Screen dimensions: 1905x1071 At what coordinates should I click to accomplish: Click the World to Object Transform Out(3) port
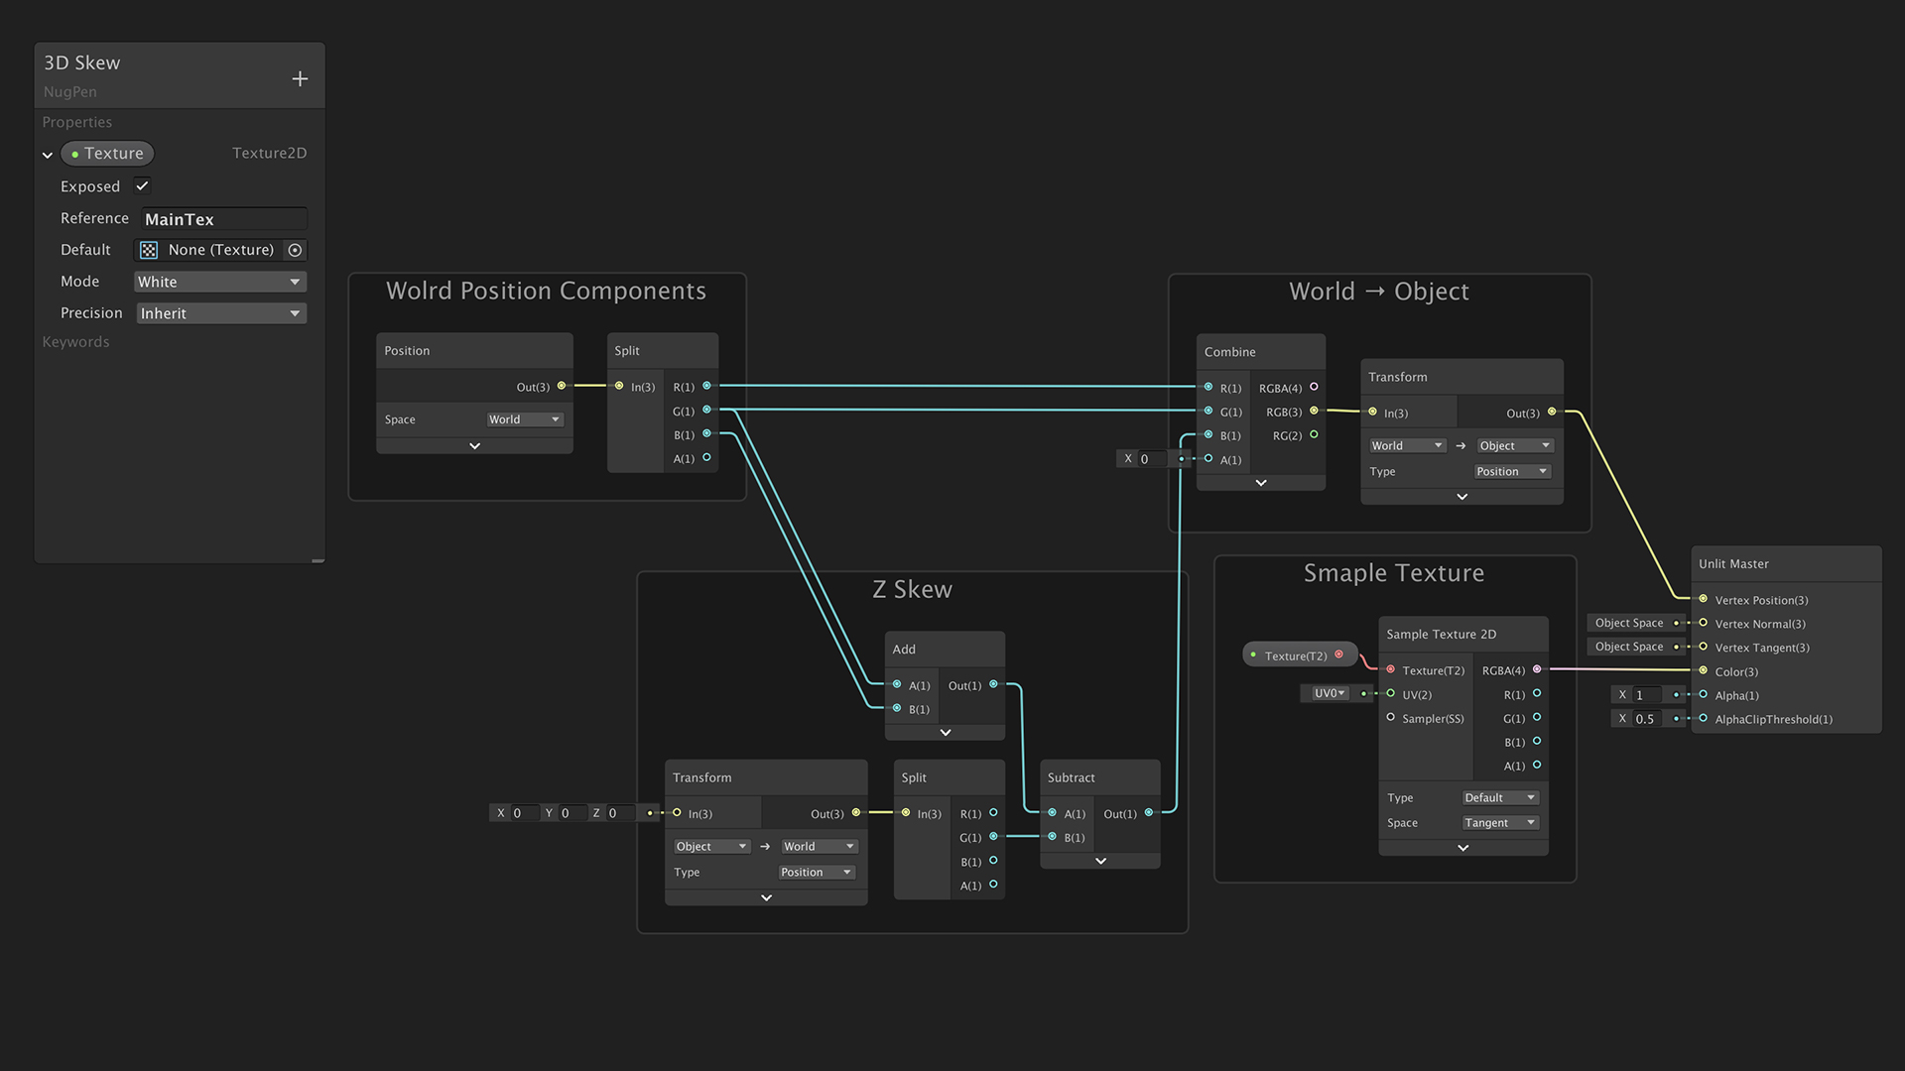click(1552, 412)
